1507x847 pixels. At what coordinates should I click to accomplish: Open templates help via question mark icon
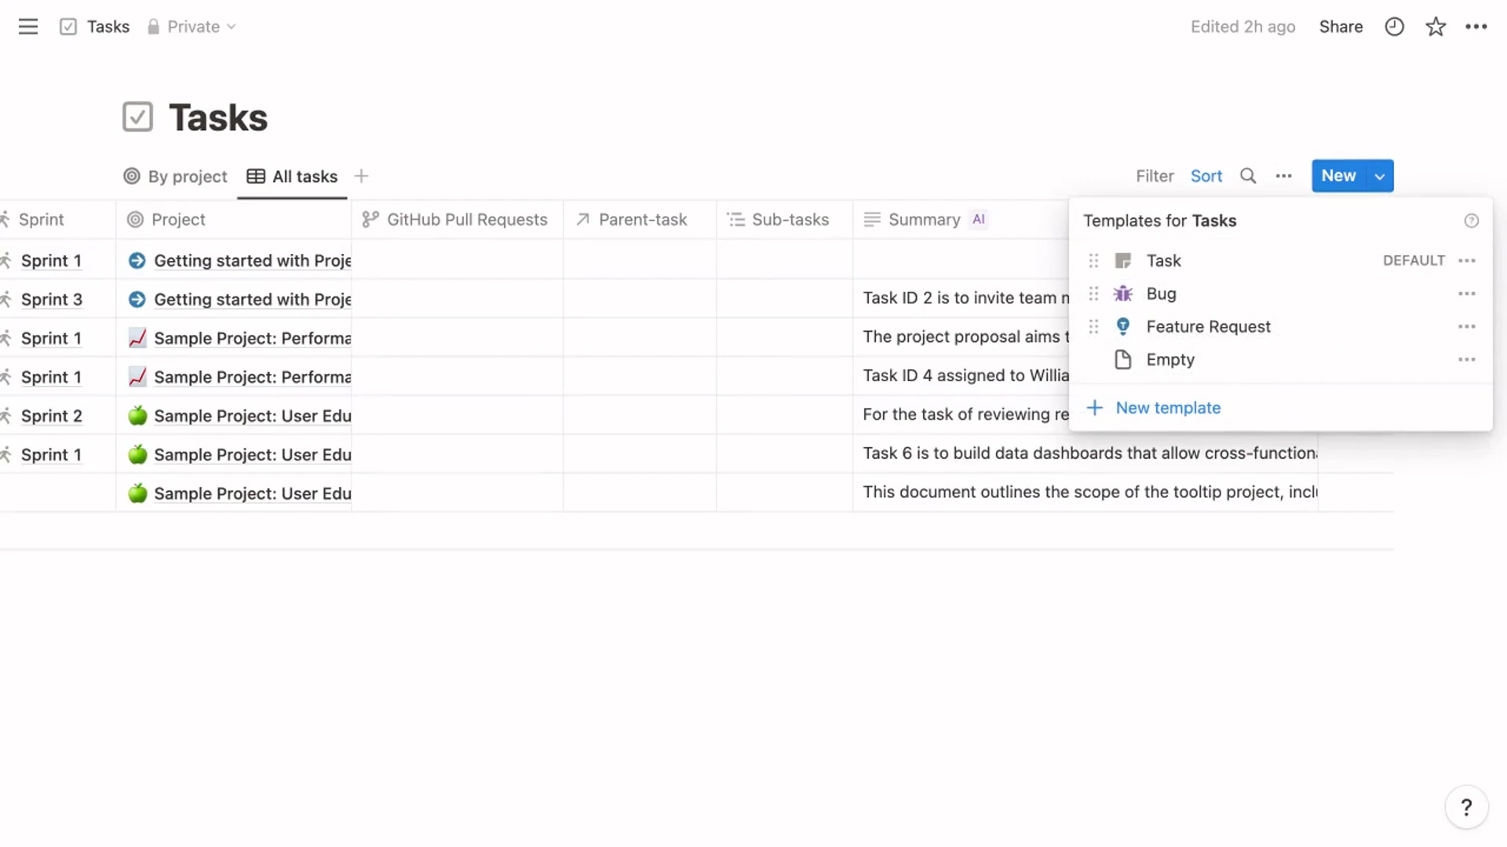[1472, 220]
